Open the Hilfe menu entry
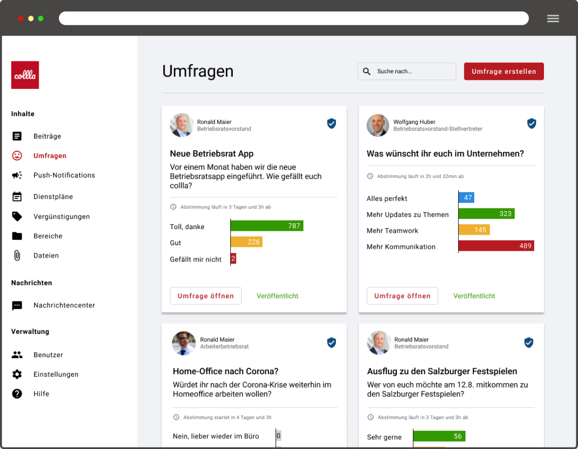578x449 pixels. [41, 394]
